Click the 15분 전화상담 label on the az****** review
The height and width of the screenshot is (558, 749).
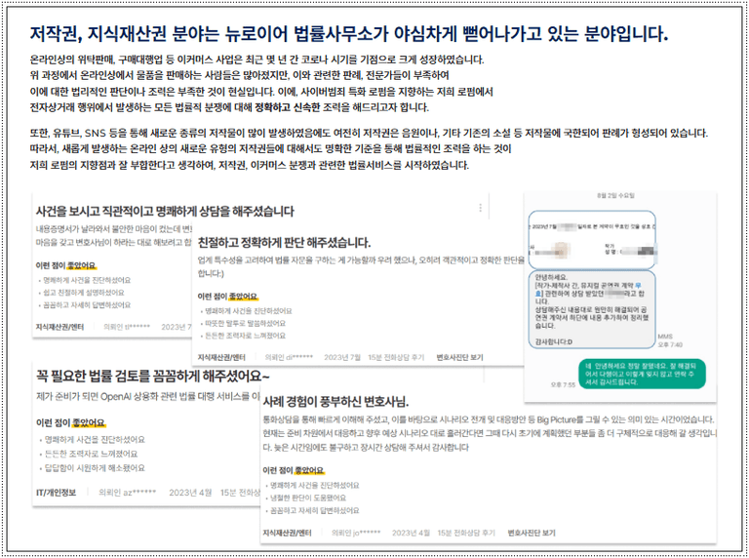pos(245,493)
